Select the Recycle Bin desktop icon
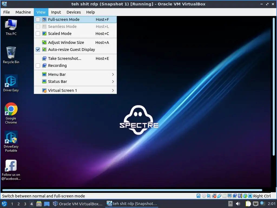This screenshot has height=208, width=277. [11, 55]
